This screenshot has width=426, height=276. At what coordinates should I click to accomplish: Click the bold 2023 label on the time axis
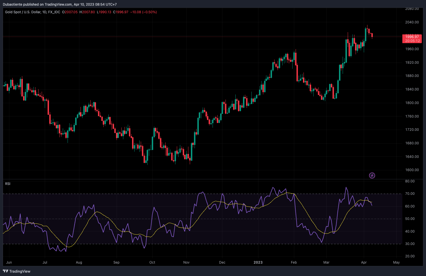point(258,262)
